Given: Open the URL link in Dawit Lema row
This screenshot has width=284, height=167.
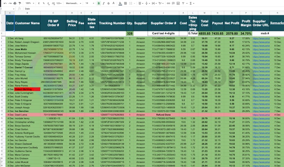Looking at the screenshot, I should coord(261,115).
